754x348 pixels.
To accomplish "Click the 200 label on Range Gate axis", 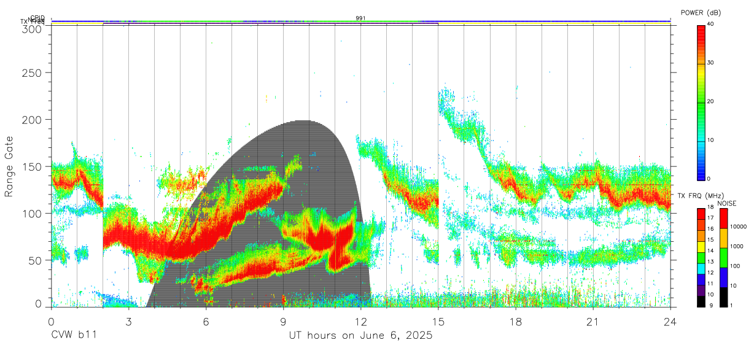I will (x=33, y=120).
